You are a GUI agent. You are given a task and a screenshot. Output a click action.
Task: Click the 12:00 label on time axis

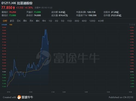pos(64,92)
